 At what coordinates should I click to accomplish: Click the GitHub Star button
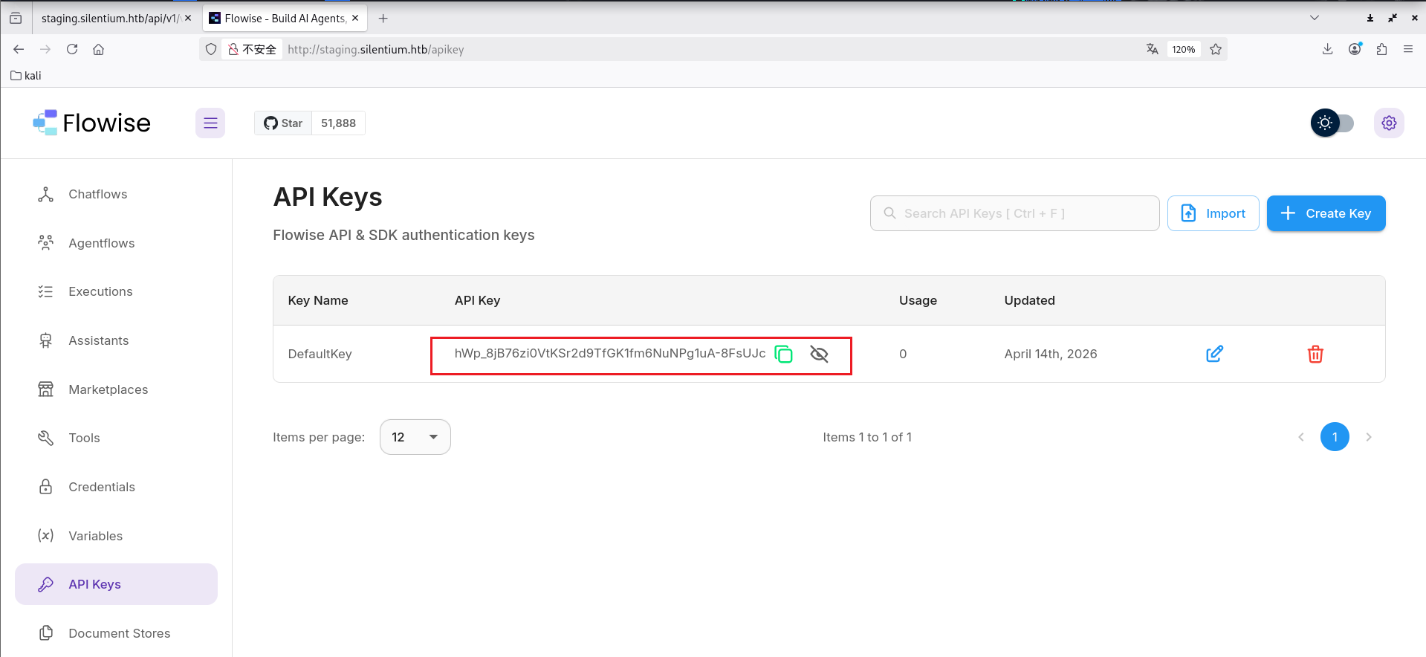coord(283,123)
